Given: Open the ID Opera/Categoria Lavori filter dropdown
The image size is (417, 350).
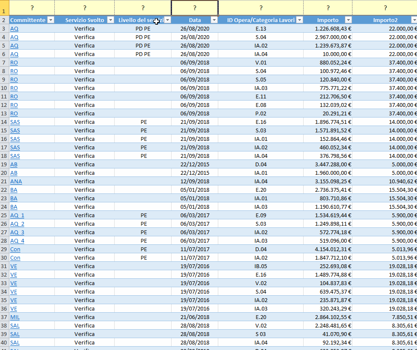Looking at the screenshot, I should tap(300, 20).
